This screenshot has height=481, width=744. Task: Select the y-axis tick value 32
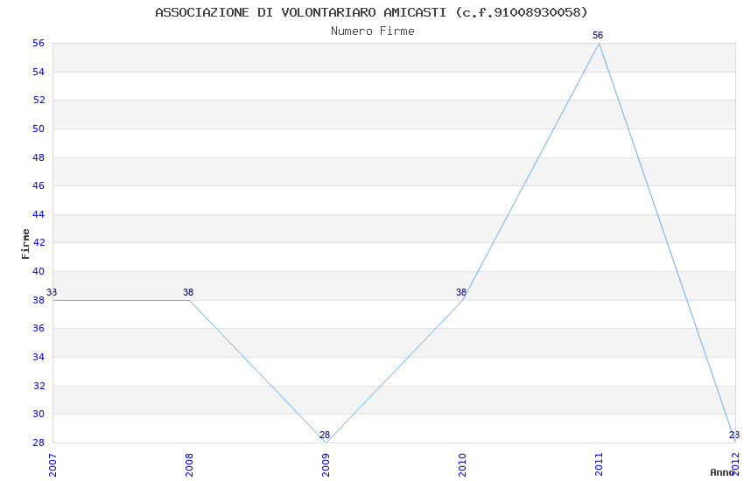(x=39, y=387)
